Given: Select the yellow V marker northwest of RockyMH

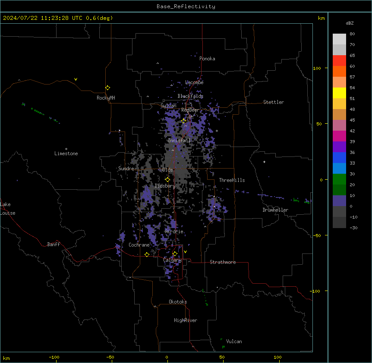Looking at the screenshot, I should (x=76, y=79).
